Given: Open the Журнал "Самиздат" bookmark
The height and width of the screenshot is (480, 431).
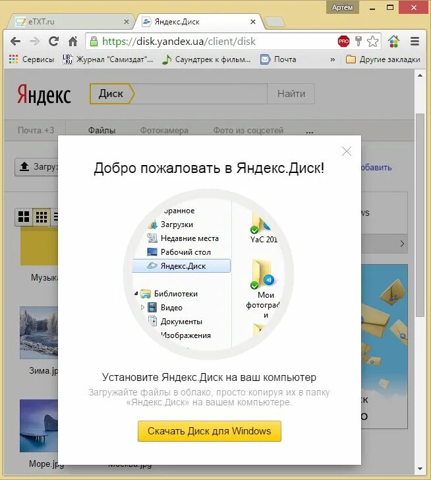Looking at the screenshot, I should [x=108, y=59].
